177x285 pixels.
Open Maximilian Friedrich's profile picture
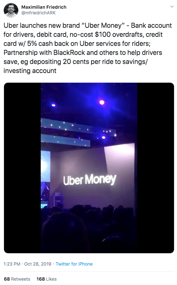[11, 10]
